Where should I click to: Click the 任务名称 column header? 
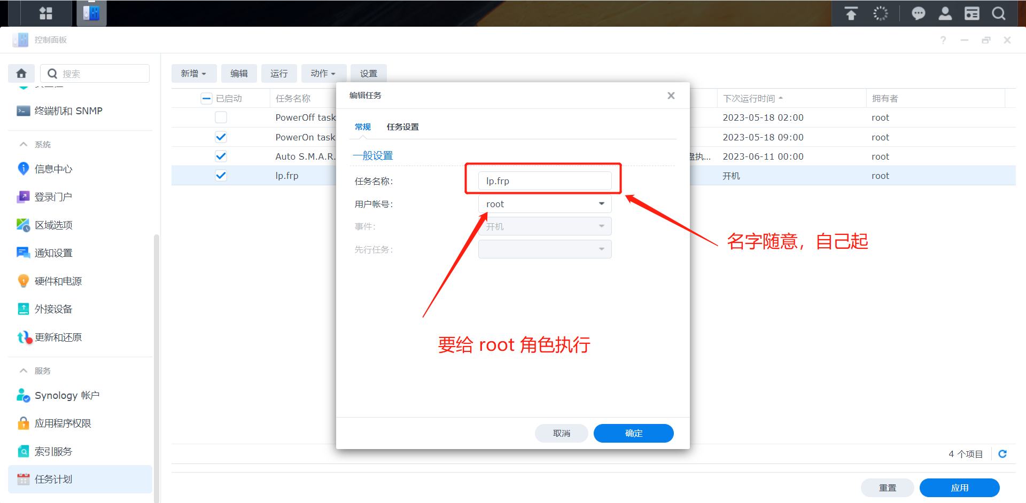[293, 98]
